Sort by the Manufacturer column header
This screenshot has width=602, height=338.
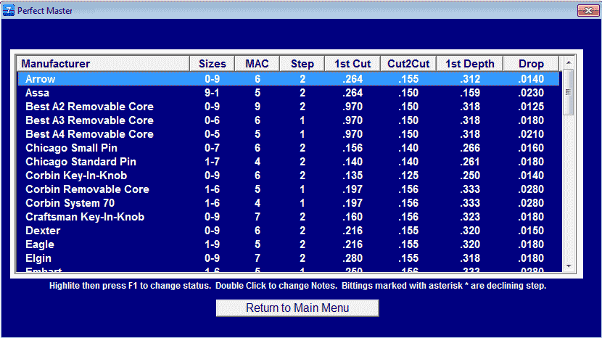(103, 64)
